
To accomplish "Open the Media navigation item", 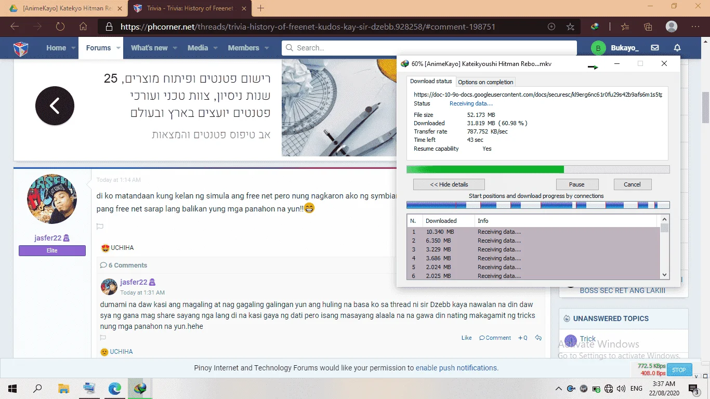I will click(198, 48).
